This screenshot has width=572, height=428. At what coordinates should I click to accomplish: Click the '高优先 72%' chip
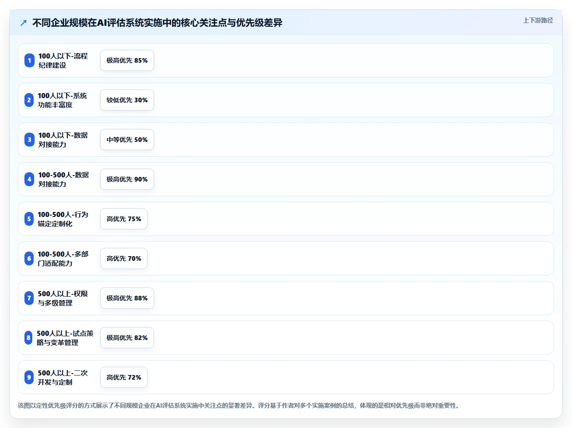(x=124, y=377)
